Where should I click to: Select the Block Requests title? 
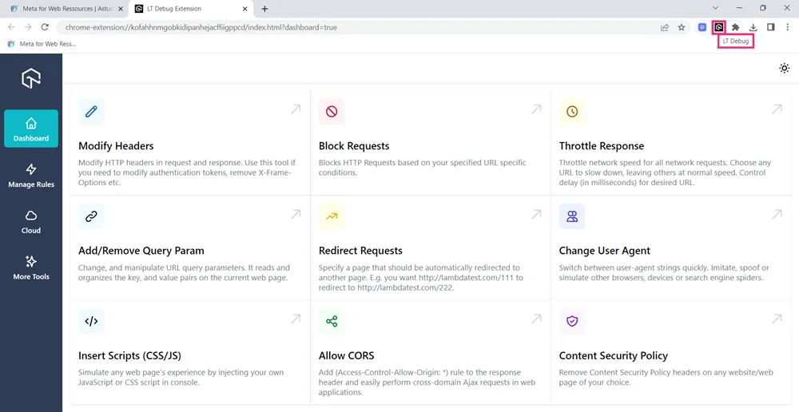point(354,146)
